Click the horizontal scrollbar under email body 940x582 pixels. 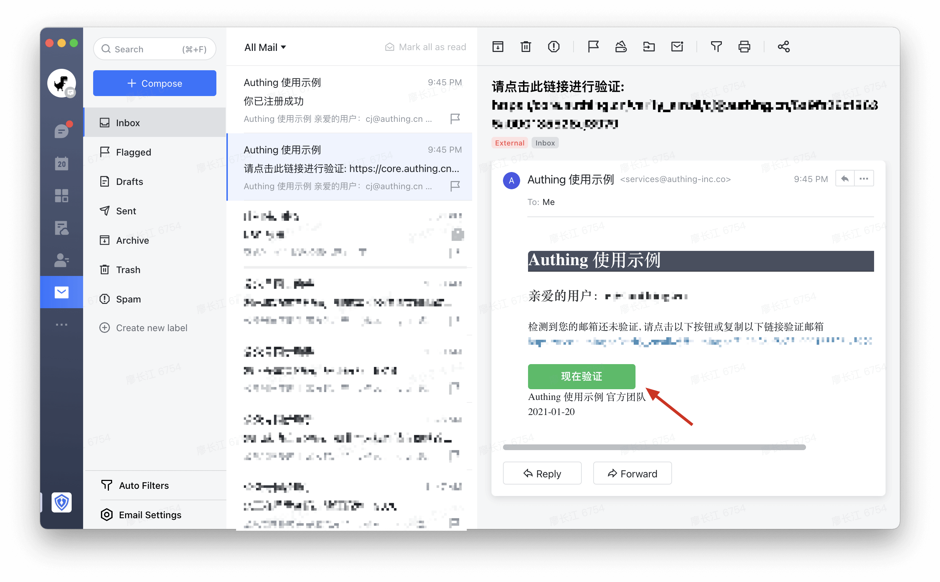pyautogui.click(x=654, y=447)
